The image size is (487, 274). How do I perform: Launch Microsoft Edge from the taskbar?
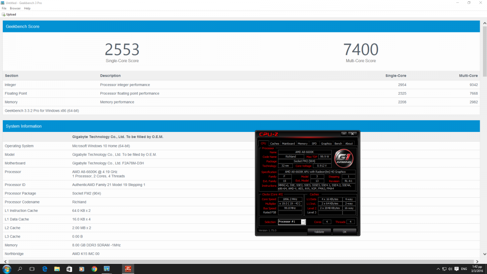click(45, 269)
